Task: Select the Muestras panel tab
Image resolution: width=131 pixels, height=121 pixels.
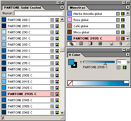Action: (x=77, y=8)
